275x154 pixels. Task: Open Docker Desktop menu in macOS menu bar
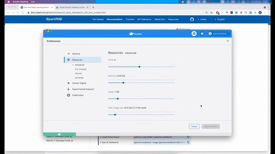click(x=20, y=2)
